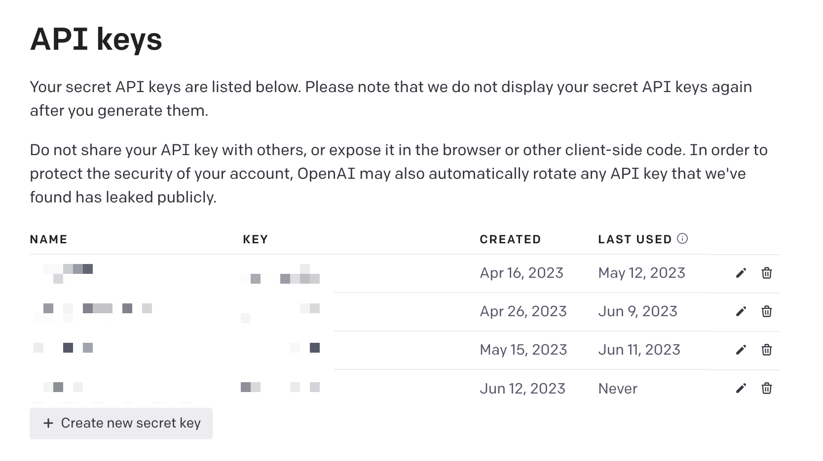Click the Never last-used value
This screenshot has height=461, width=823.
(618, 389)
